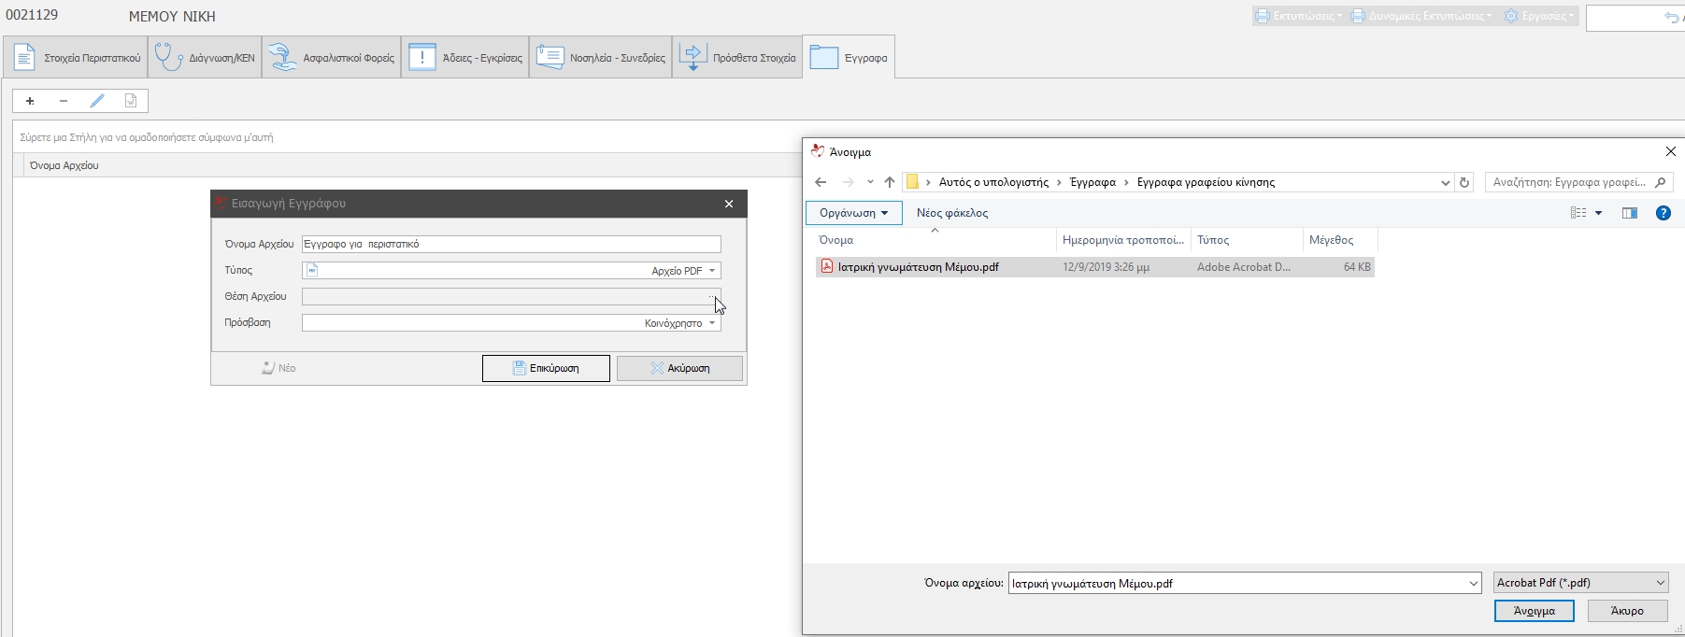1685x637 pixels.
Task: Open the Acrobat Pdf file type filter
Action: 1580,583
